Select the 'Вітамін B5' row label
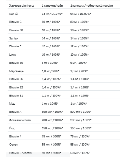The height and width of the screenshot is (157, 126). [x=16, y=63]
